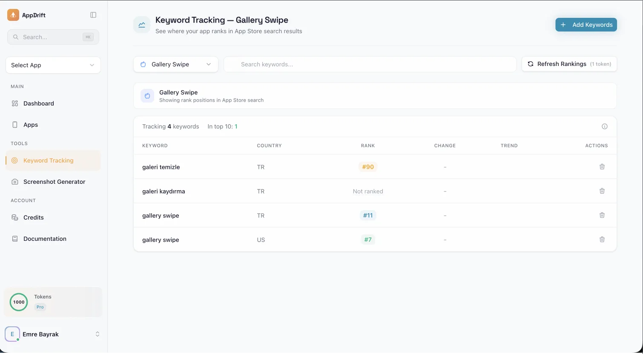Viewport: 643px width, 354px height.
Task: Collapse the sidebar using the panel icon
Action: click(x=93, y=15)
